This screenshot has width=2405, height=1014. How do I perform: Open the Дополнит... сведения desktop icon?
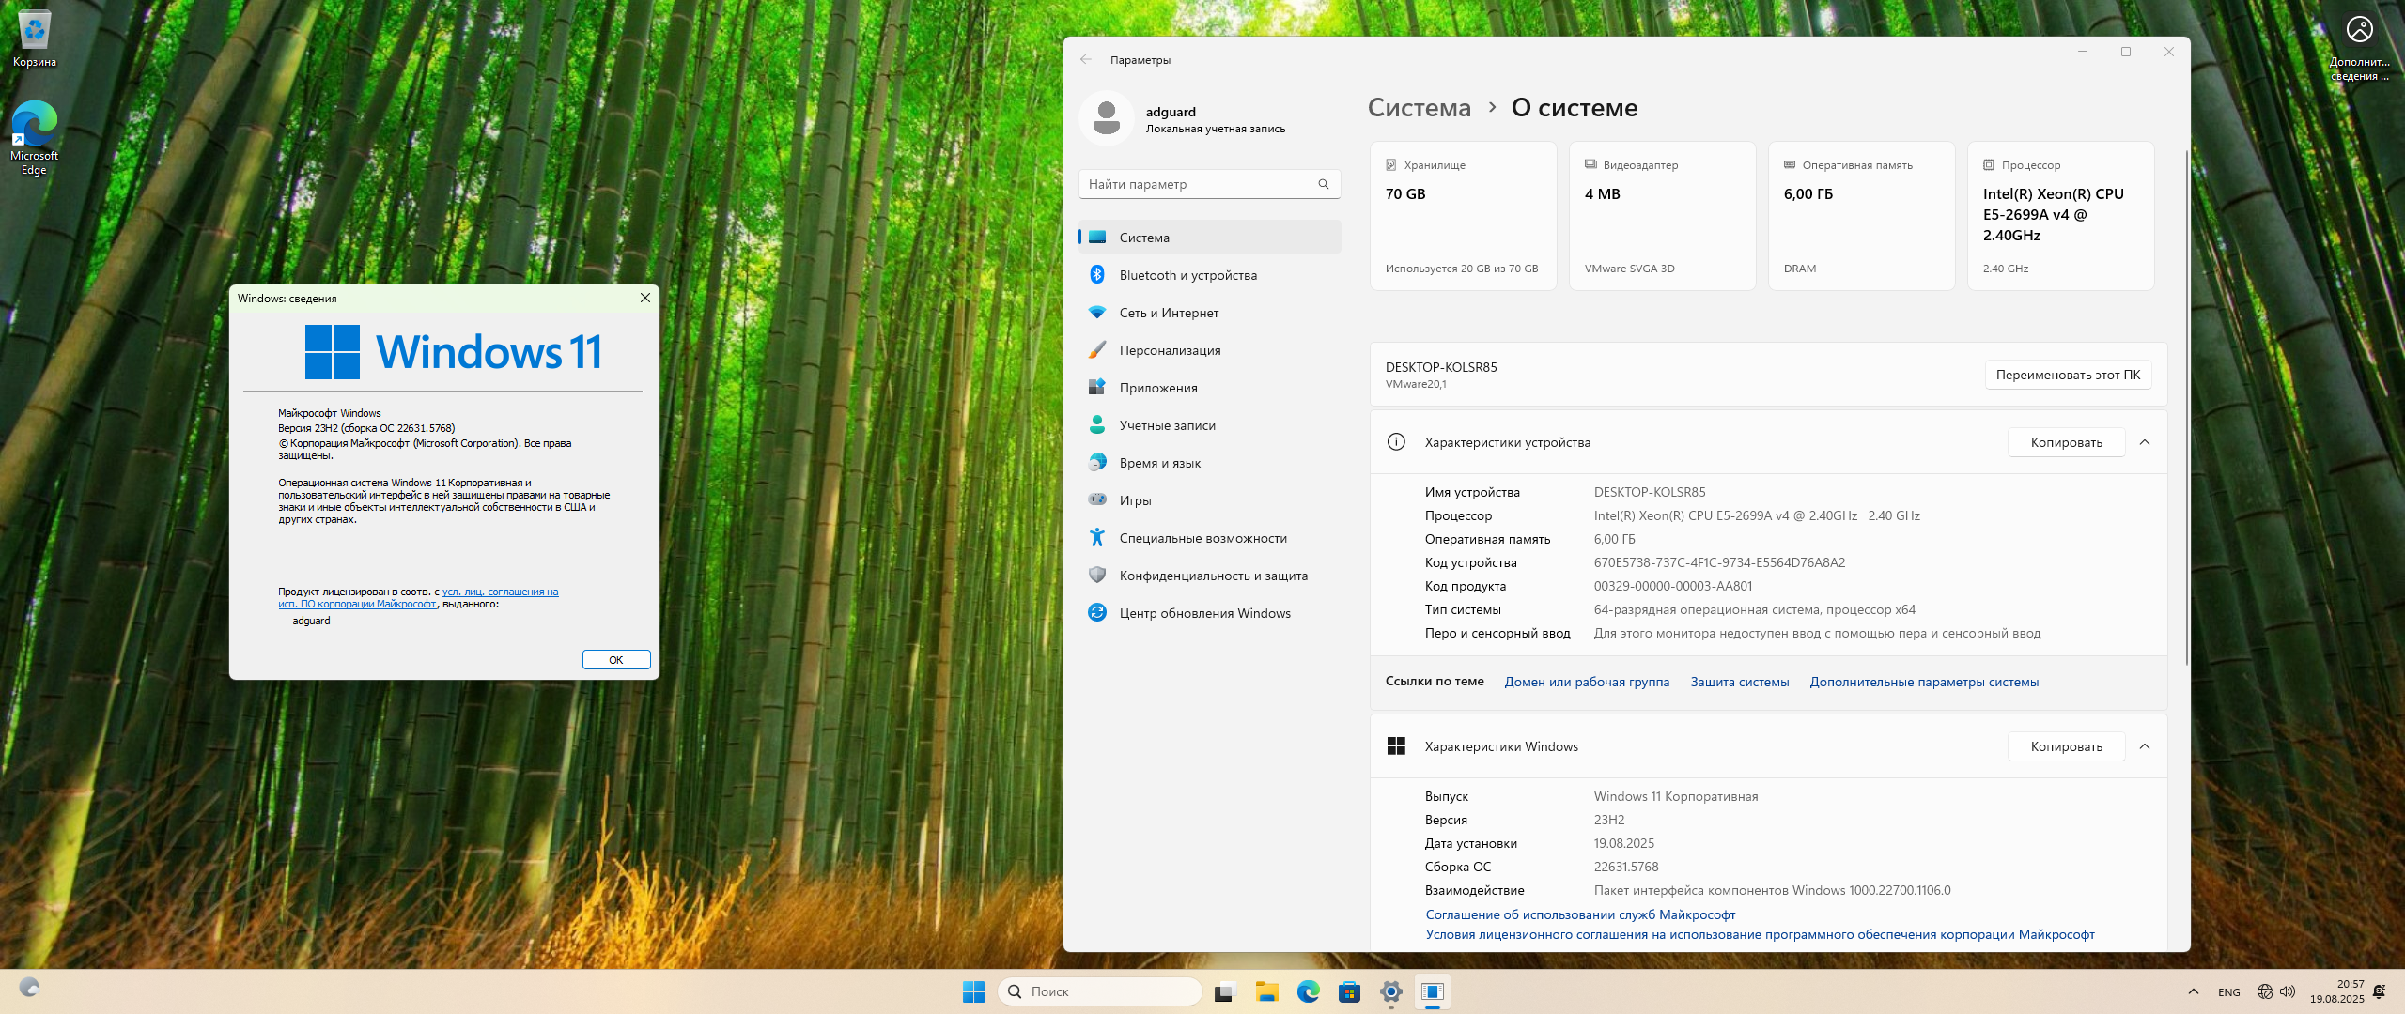click(x=2359, y=47)
